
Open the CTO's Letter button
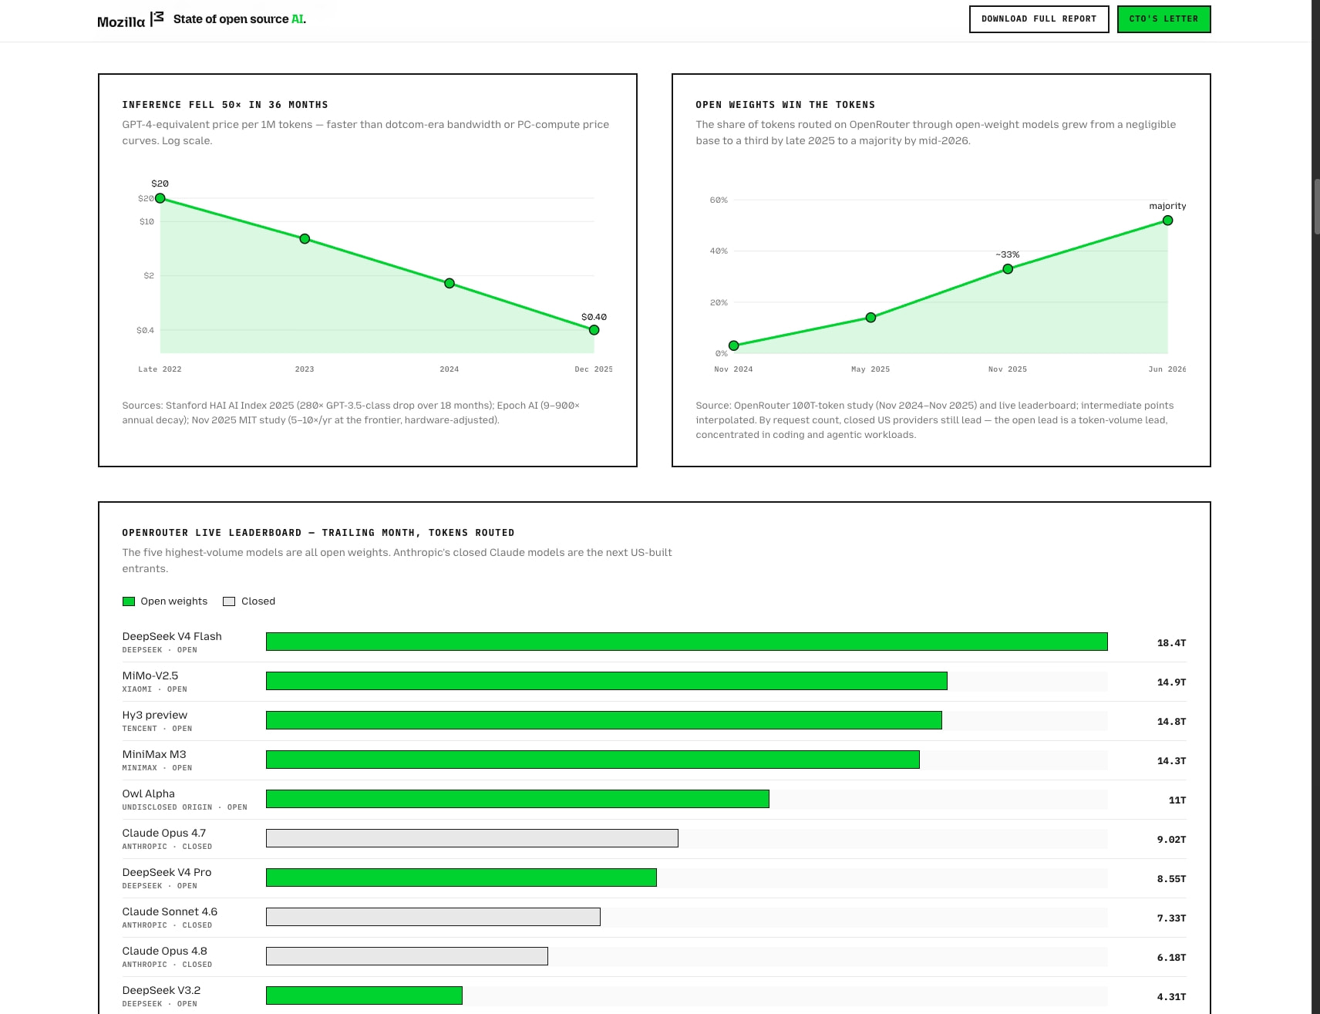click(1163, 19)
